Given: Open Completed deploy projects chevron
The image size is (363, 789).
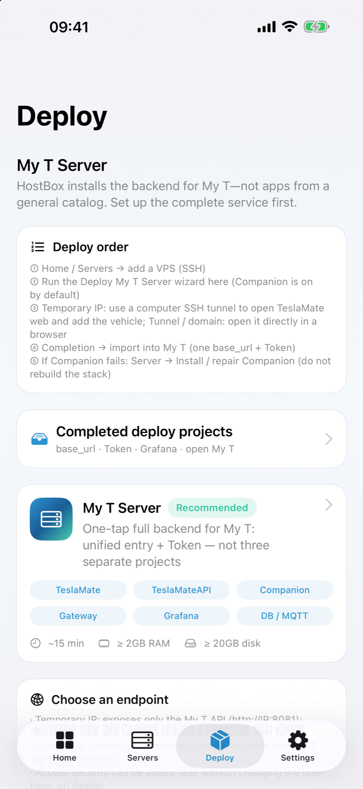Looking at the screenshot, I should tap(329, 439).
